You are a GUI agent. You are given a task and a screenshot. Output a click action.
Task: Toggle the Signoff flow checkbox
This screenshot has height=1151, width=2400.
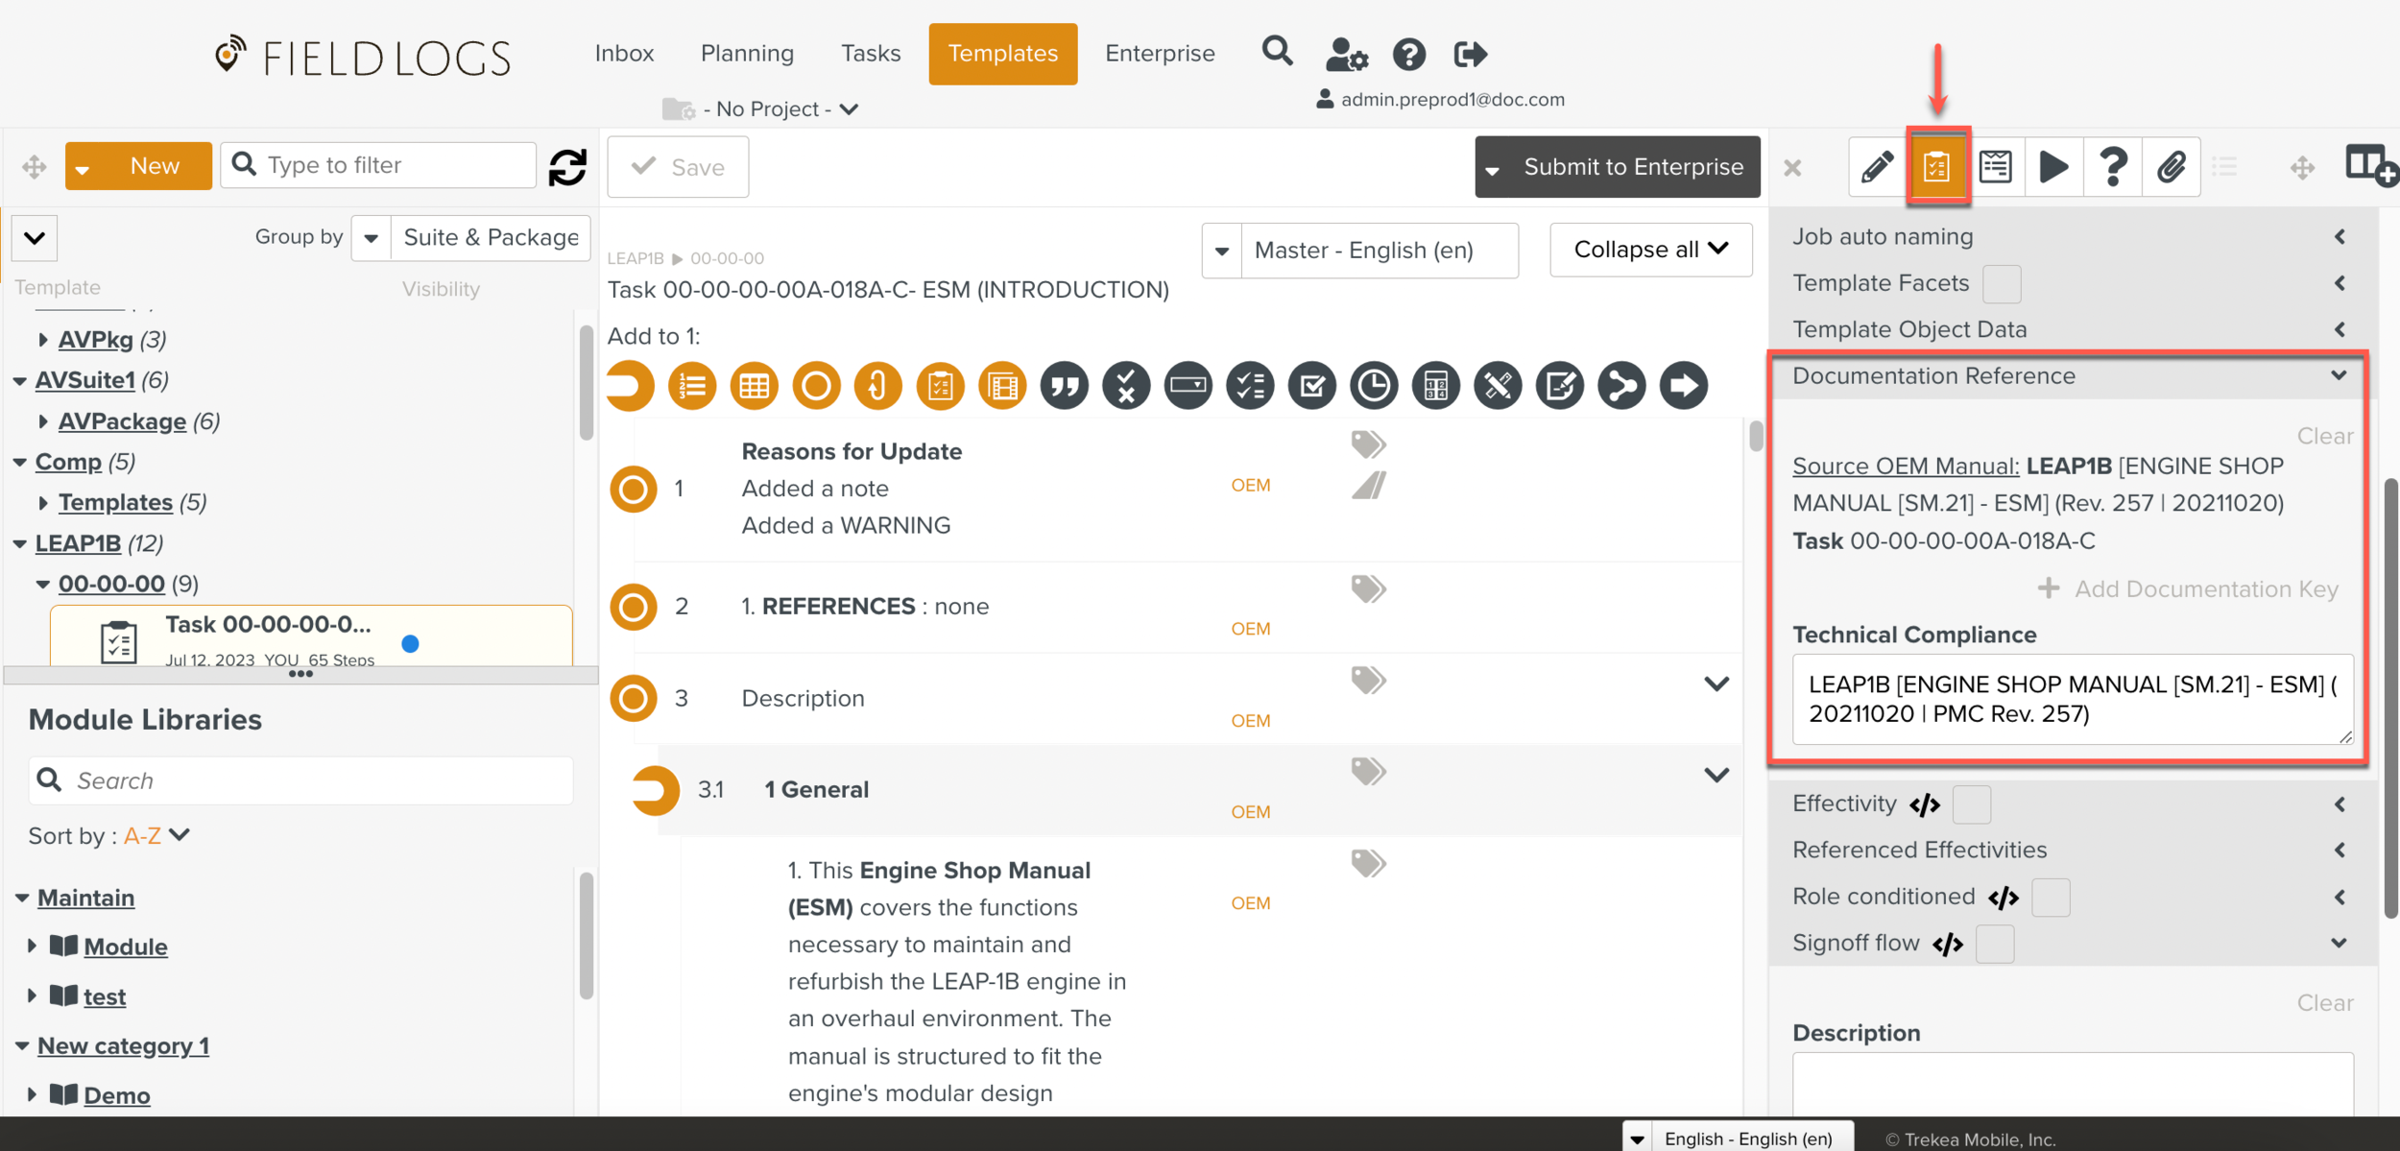pyautogui.click(x=1995, y=944)
